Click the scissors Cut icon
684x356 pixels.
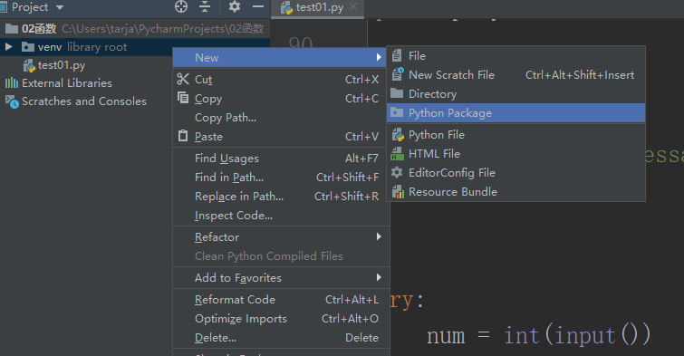pos(183,79)
